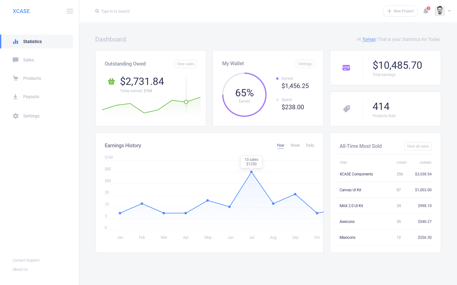This screenshot has height=285, width=457.
Task: Click the 10 sales $1250 tooltip
Action: coord(251,162)
